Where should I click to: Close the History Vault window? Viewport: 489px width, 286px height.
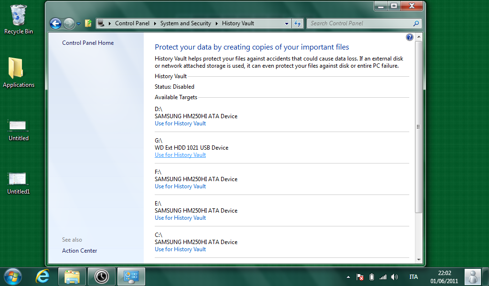coord(412,6)
